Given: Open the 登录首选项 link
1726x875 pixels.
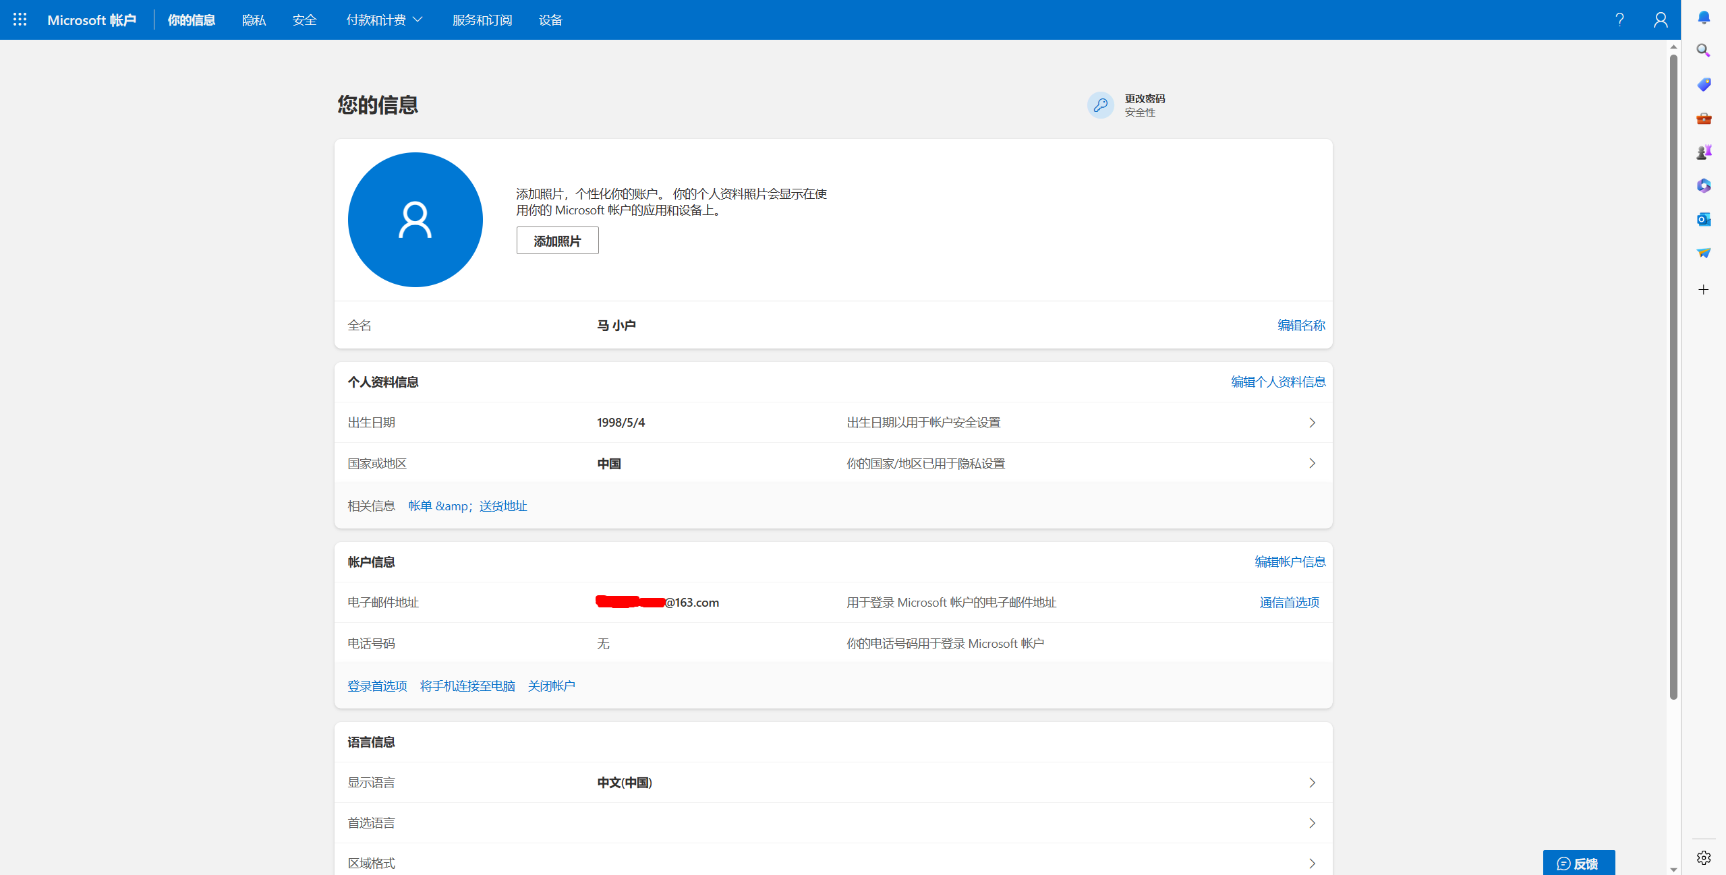Looking at the screenshot, I should pyautogui.click(x=377, y=686).
